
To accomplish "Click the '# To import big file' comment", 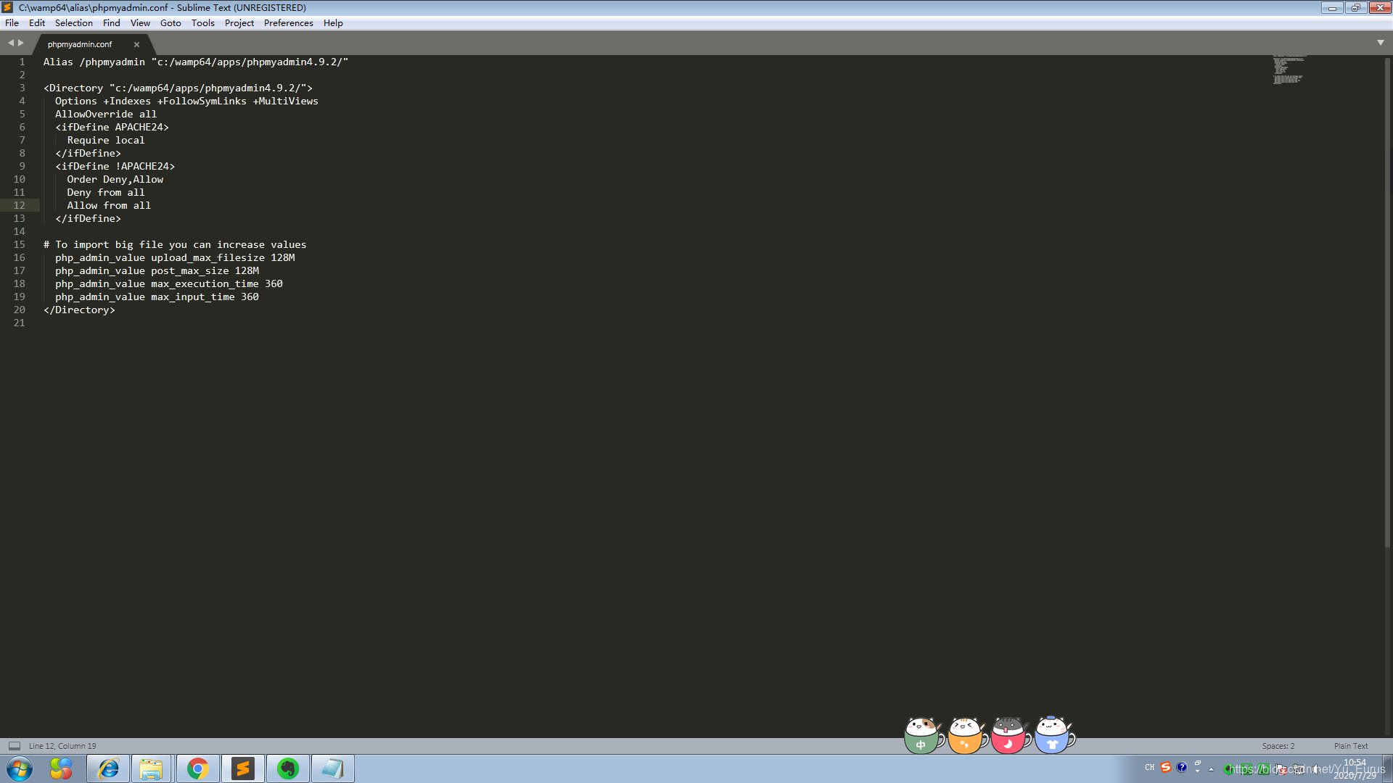I will [x=175, y=244].
